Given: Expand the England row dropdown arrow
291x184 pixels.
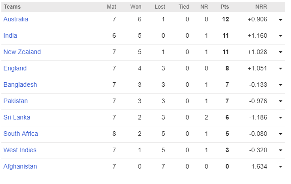Looking at the screenshot, I should (x=281, y=69).
